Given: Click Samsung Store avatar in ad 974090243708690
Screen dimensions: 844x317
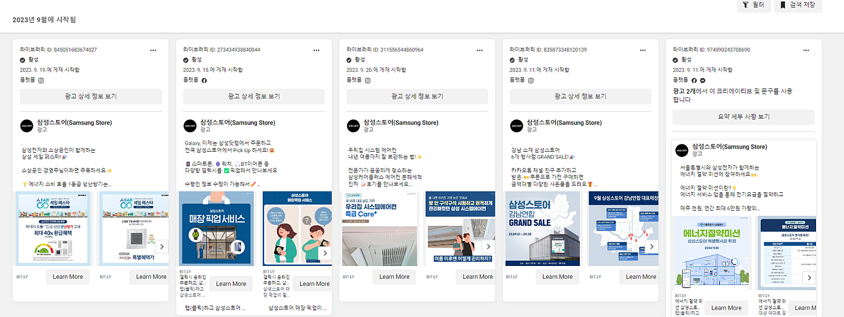Looking at the screenshot, I should click(682, 150).
